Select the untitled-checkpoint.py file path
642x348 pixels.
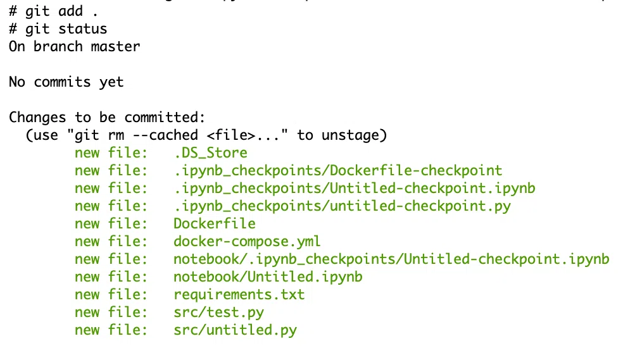pyautogui.click(x=342, y=206)
